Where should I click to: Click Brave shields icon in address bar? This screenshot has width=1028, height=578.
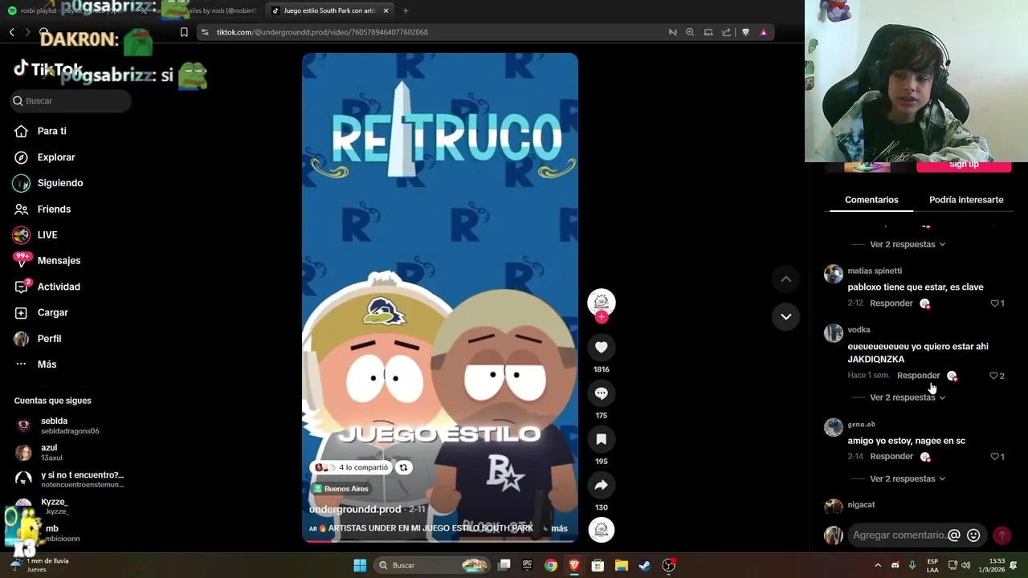[745, 32]
